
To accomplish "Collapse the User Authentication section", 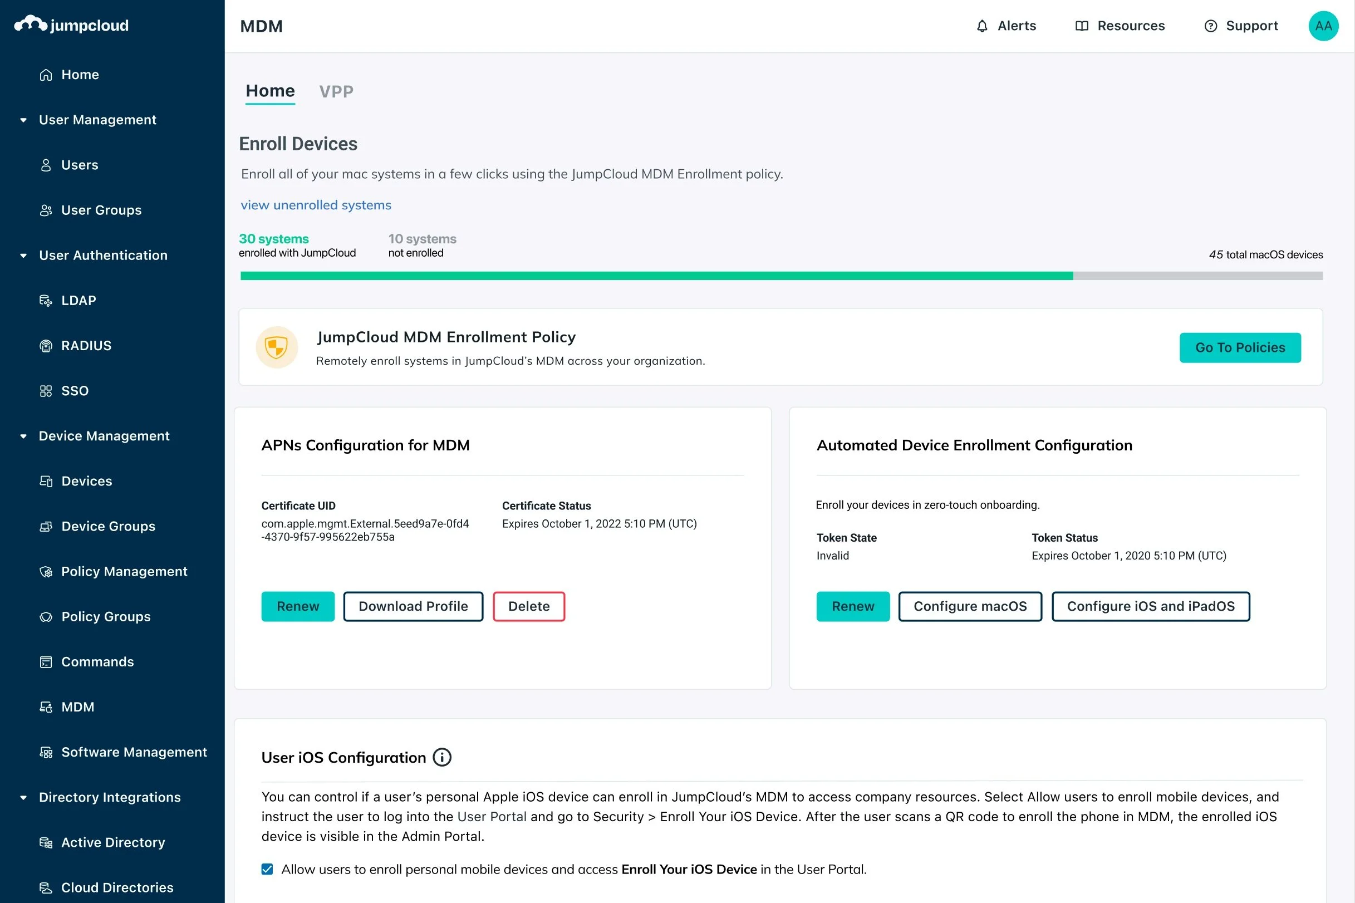I will tap(23, 255).
